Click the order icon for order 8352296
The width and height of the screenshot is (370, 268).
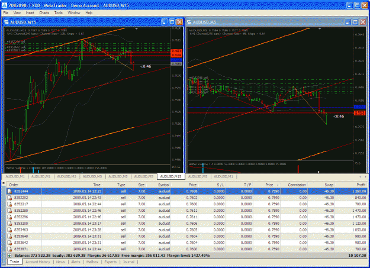(9, 217)
